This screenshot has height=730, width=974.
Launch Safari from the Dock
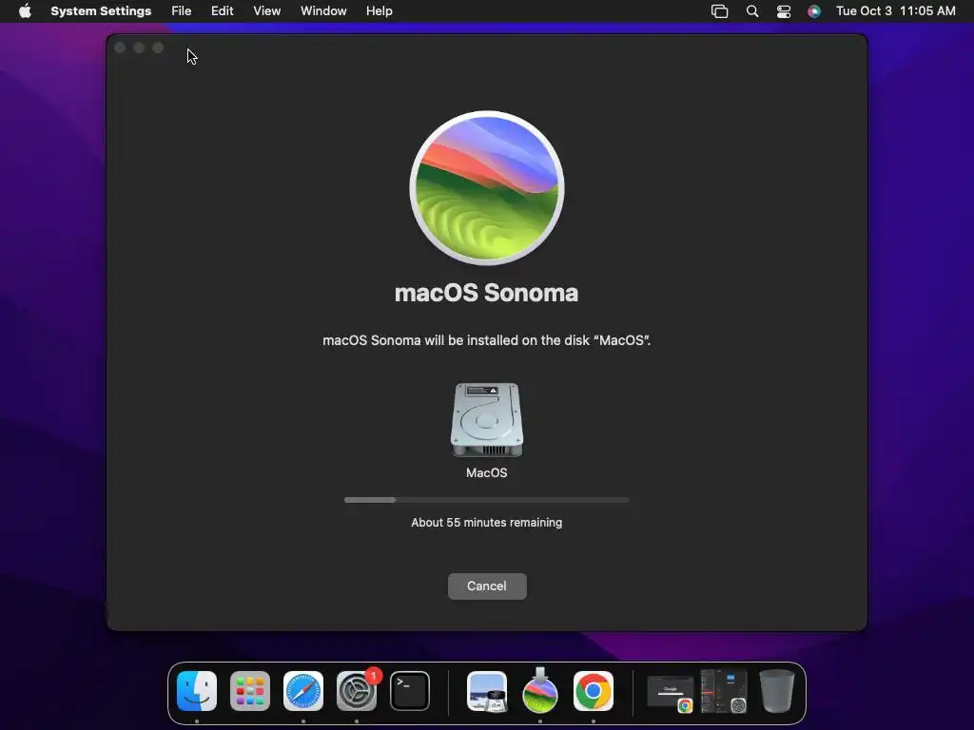click(x=303, y=691)
